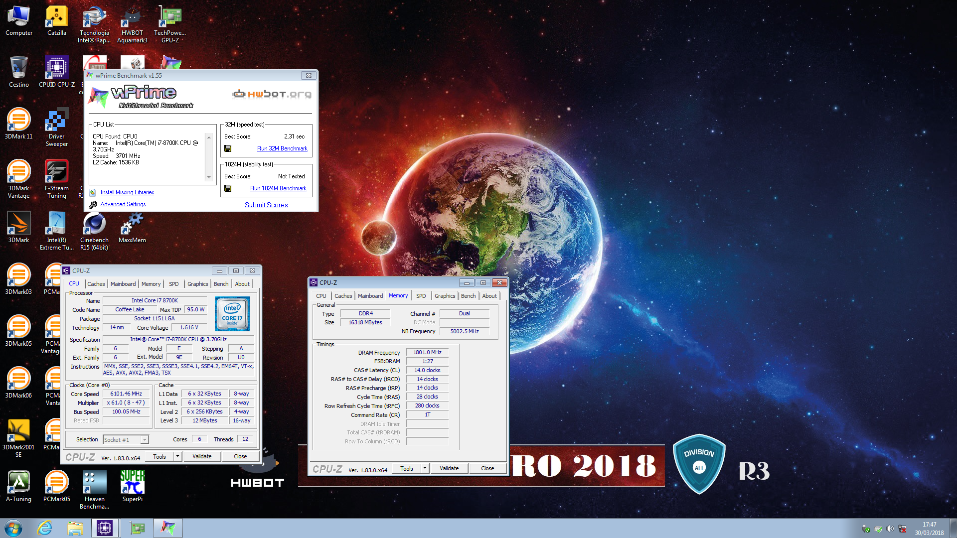
Task: Open the 3DMark06 desktop icon
Action: [x=19, y=383]
